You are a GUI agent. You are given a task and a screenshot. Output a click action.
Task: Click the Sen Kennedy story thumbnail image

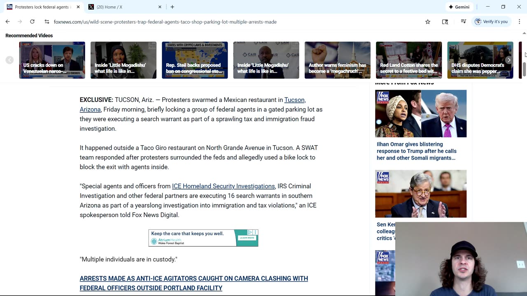pyautogui.click(x=421, y=194)
